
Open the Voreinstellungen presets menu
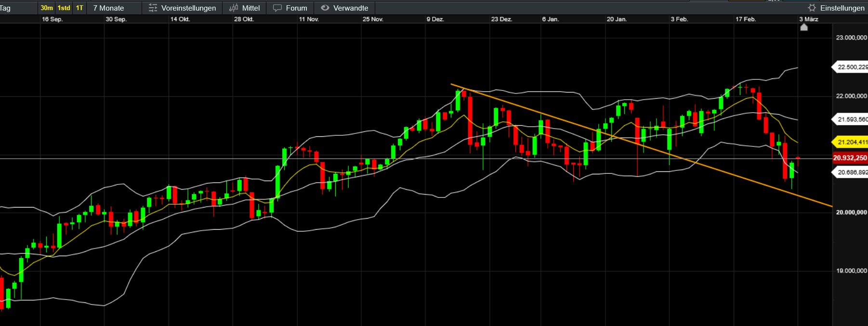click(x=182, y=8)
